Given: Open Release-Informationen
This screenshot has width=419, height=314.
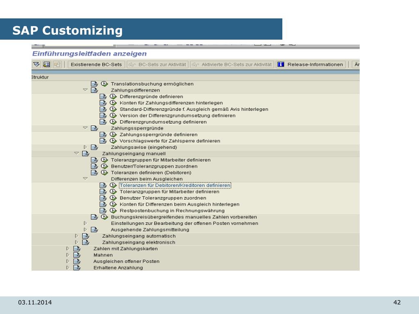Looking at the screenshot, I should [311, 64].
